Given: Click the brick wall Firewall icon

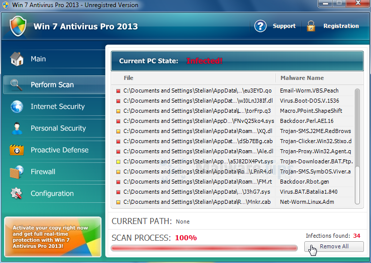Looking at the screenshot, I should click(17, 172).
